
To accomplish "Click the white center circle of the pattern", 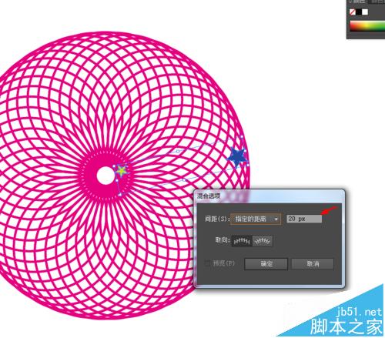I will 105,176.
